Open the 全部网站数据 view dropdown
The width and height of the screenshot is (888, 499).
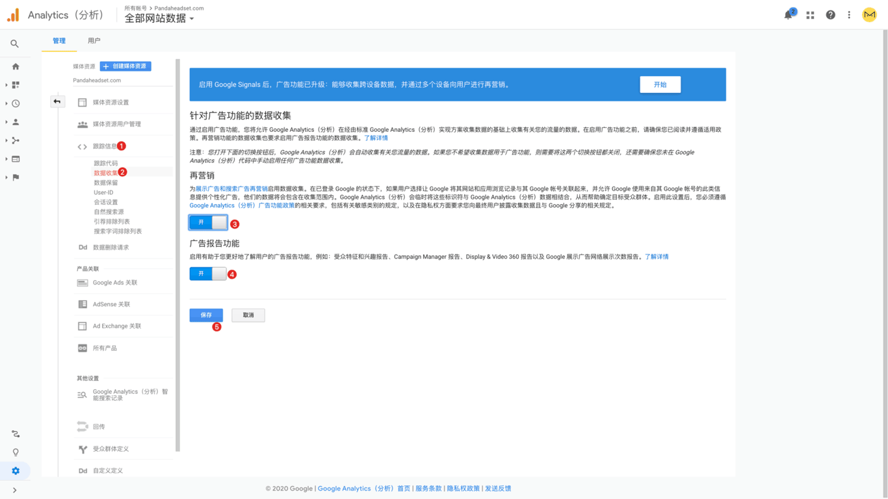tap(159, 19)
